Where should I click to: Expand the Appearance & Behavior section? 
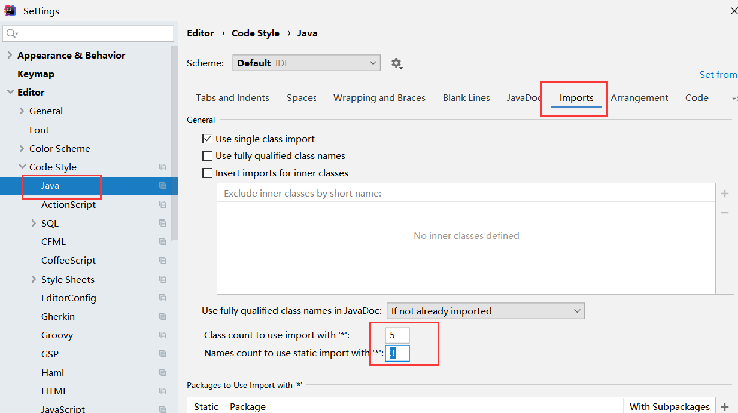click(10, 55)
